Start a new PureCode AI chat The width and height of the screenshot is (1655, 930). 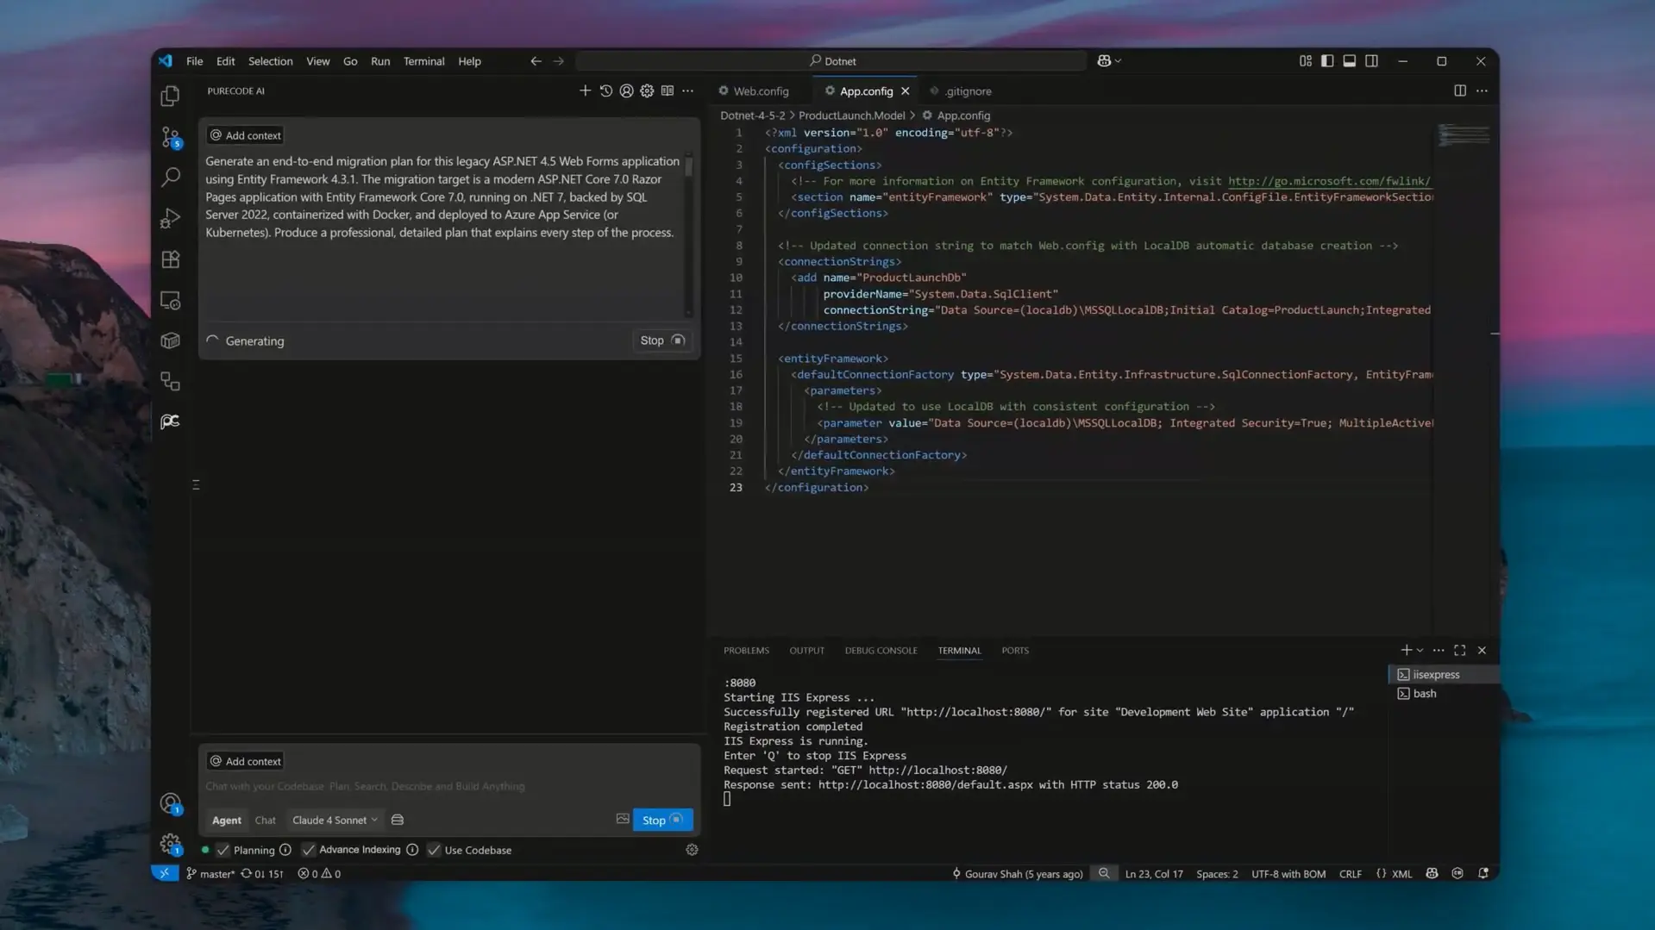(585, 91)
